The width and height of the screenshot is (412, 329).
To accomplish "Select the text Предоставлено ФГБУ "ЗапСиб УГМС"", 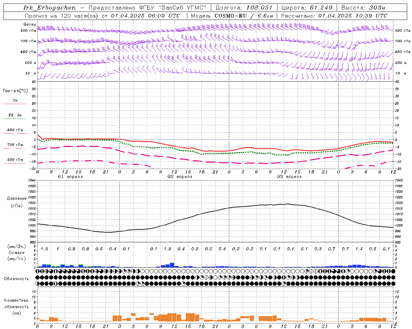I will pos(147,8).
